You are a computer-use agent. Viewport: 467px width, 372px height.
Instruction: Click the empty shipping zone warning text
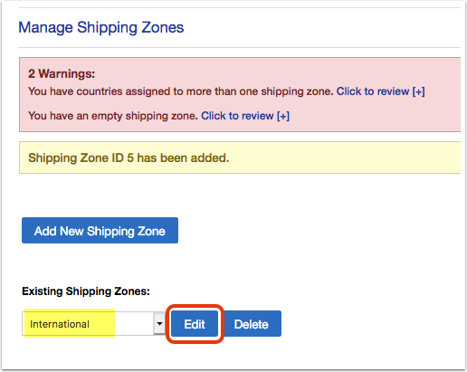(113, 116)
